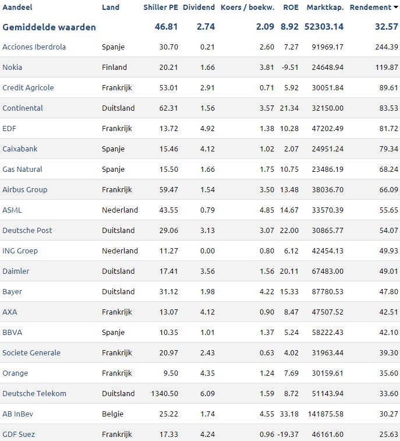
Task: Click the Land column header
Action: pyautogui.click(x=111, y=8)
